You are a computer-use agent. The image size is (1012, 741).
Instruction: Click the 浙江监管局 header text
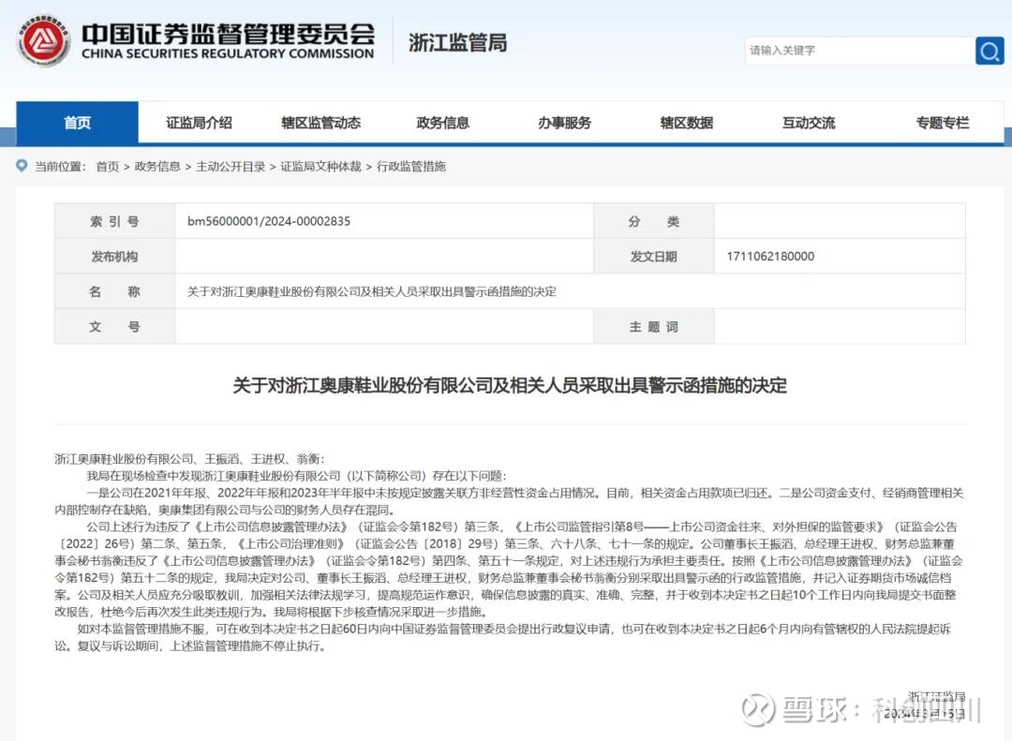click(457, 42)
